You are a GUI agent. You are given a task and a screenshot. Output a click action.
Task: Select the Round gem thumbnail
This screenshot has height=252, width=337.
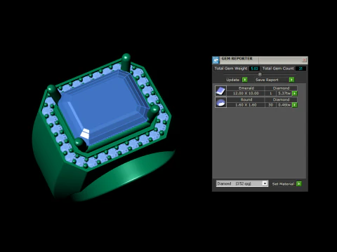tap(220, 102)
